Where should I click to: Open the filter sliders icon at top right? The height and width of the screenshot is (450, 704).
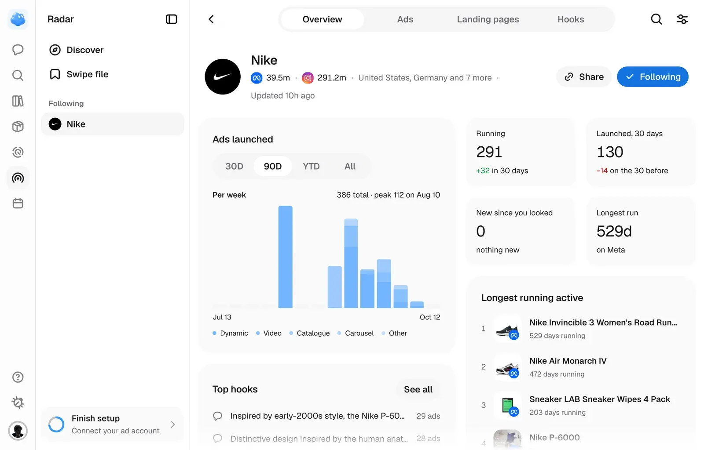[682, 19]
